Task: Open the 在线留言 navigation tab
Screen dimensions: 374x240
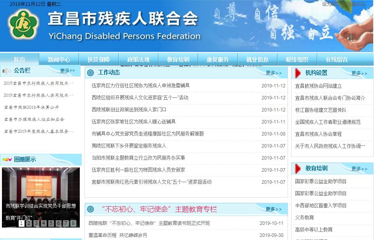Action: (337, 59)
